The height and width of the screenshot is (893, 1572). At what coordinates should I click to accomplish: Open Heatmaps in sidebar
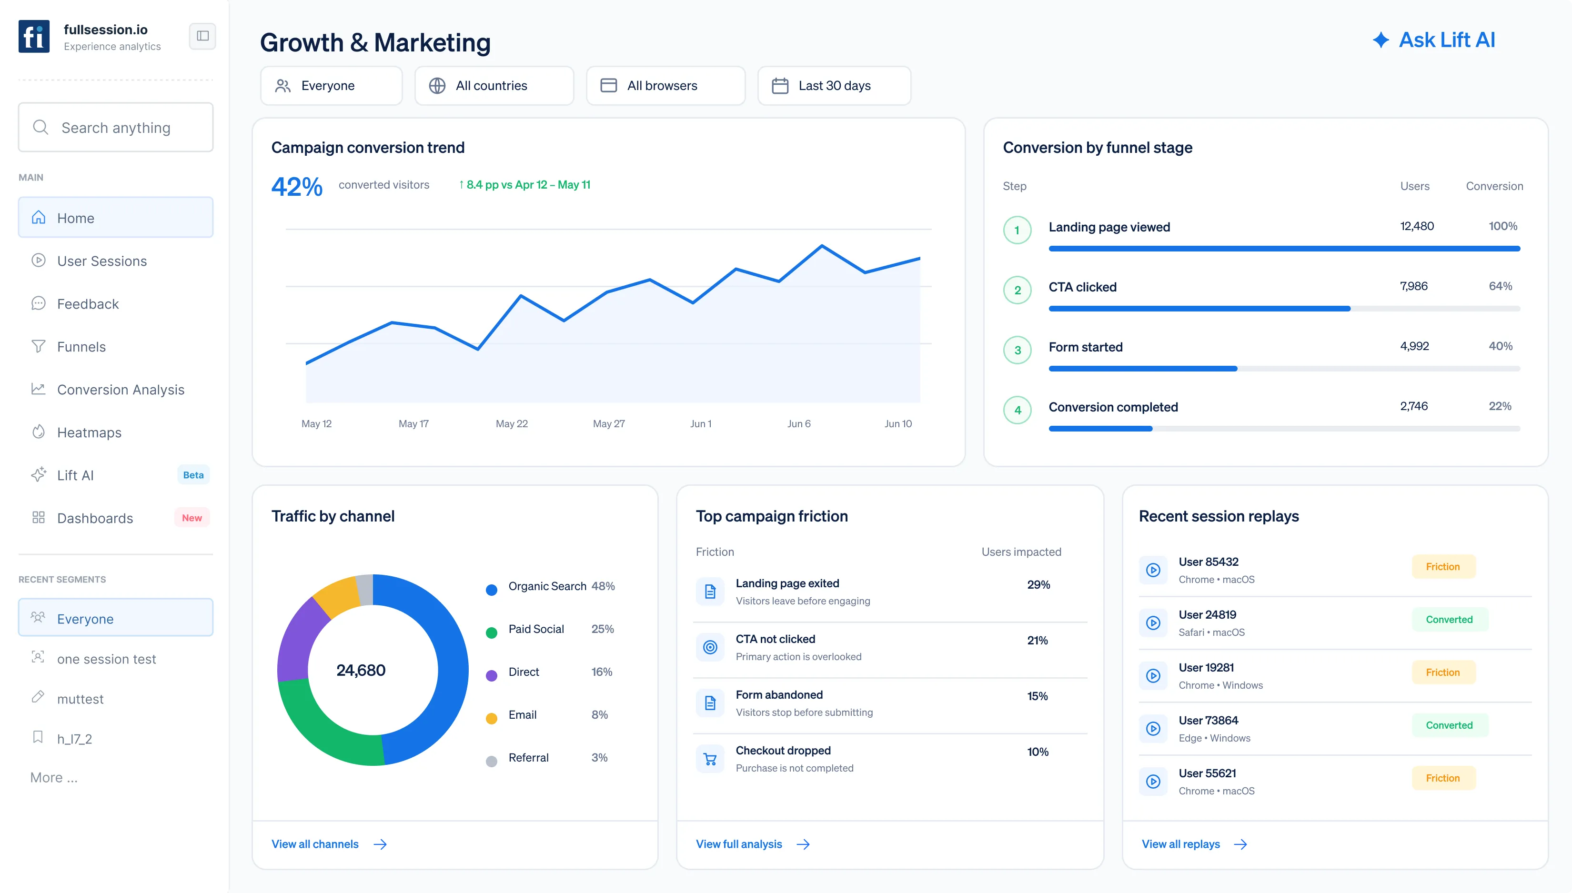click(x=116, y=432)
